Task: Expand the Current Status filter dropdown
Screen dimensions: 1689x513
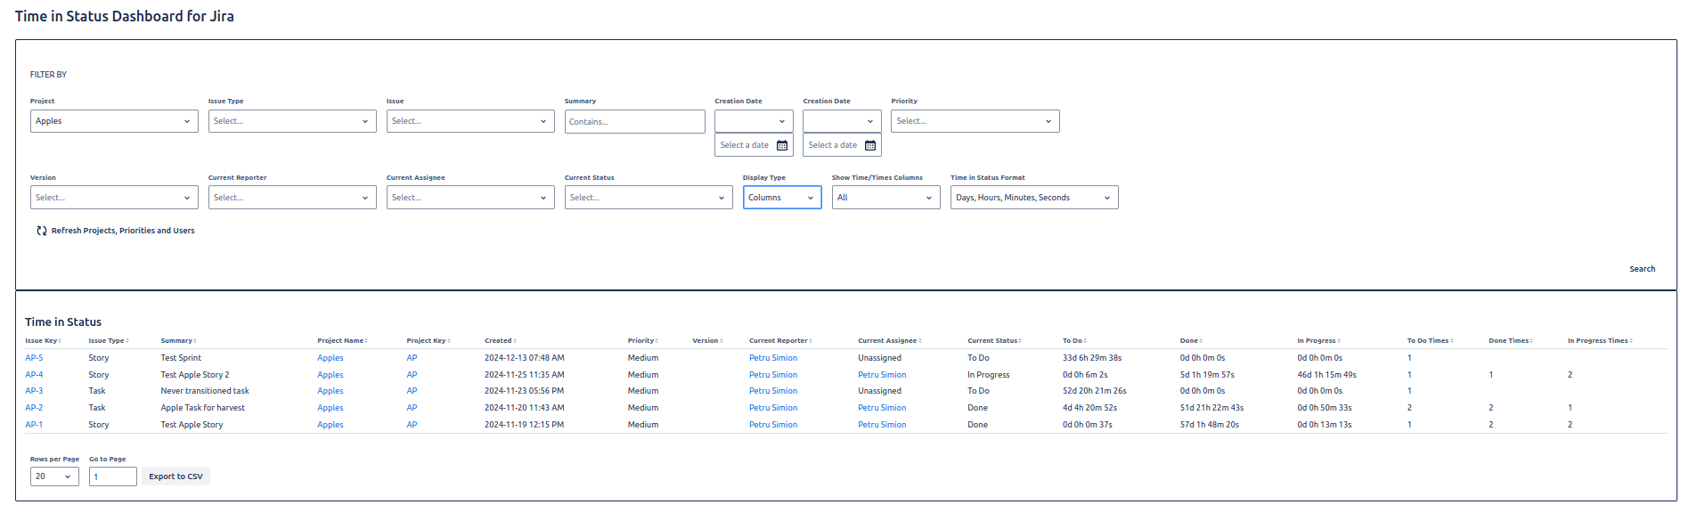Action: [649, 198]
